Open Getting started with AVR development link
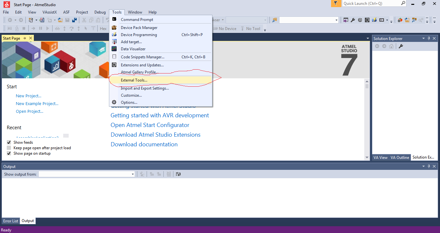The height and width of the screenshot is (233, 440). tap(160, 115)
